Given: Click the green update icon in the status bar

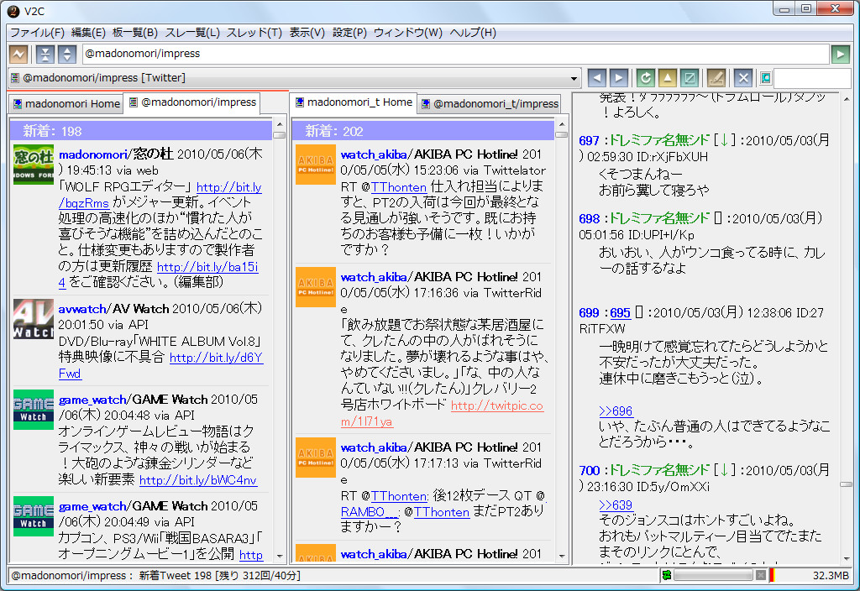Looking at the screenshot, I should (666, 576).
